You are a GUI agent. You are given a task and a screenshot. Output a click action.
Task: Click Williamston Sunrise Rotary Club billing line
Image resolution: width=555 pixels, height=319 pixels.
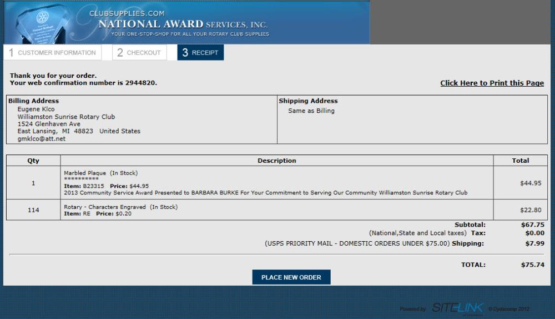coord(66,117)
